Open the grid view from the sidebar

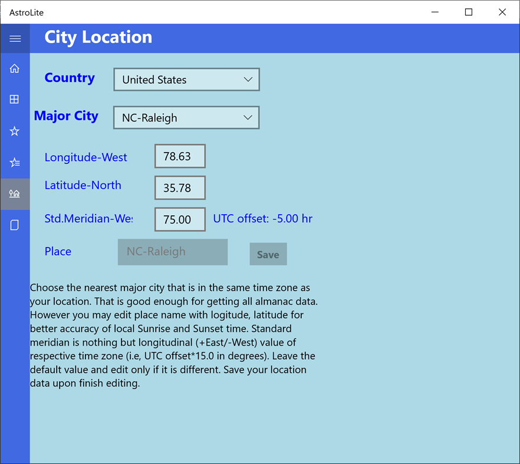14,99
